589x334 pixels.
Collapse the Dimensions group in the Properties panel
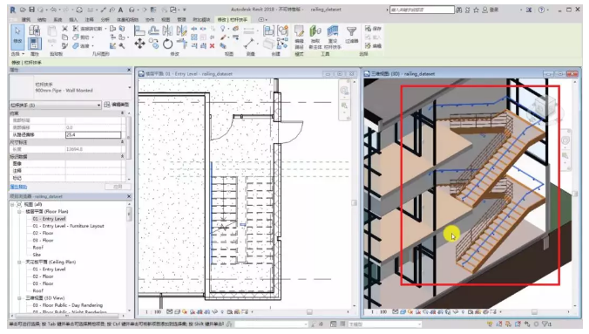[122, 142]
